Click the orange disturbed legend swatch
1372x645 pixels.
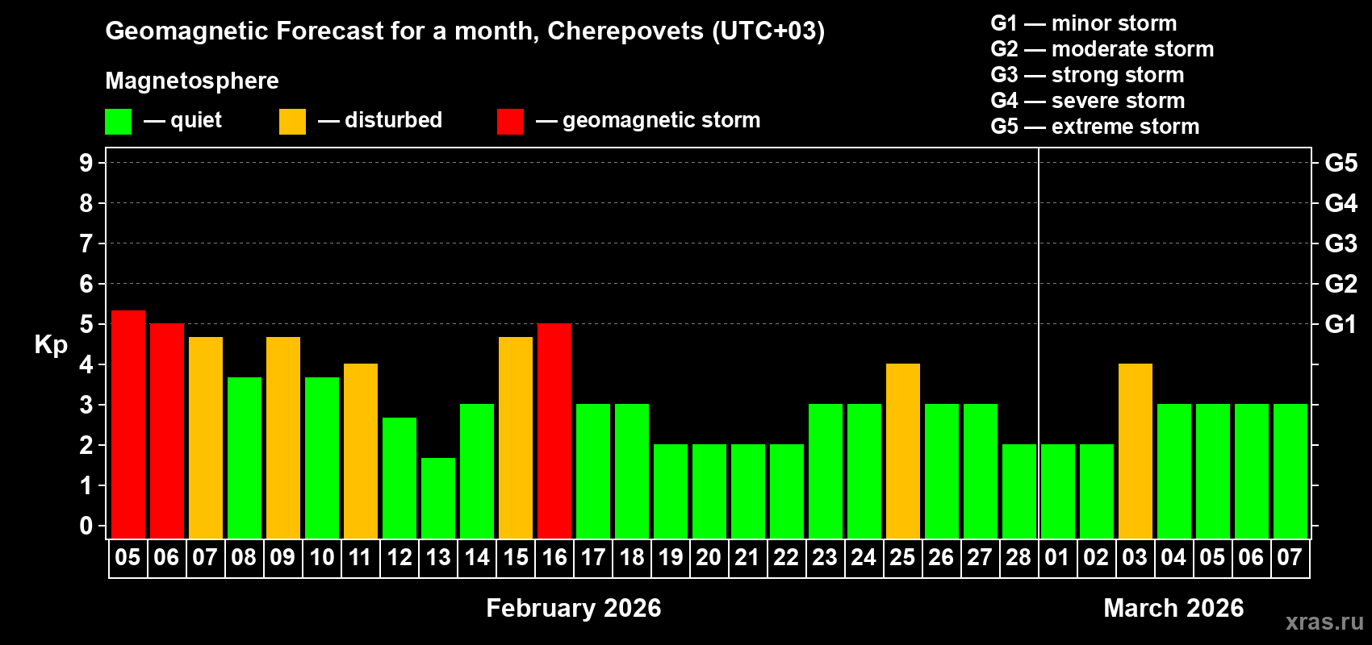coord(292,121)
